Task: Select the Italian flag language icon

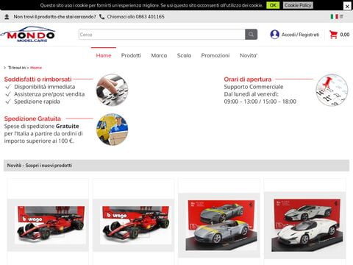Action: pyautogui.click(x=334, y=17)
